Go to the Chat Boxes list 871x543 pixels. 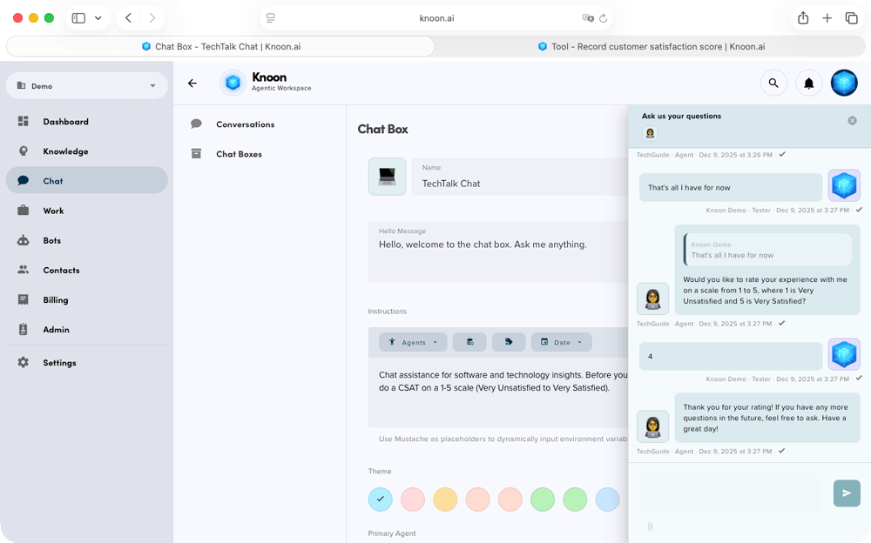pos(239,154)
